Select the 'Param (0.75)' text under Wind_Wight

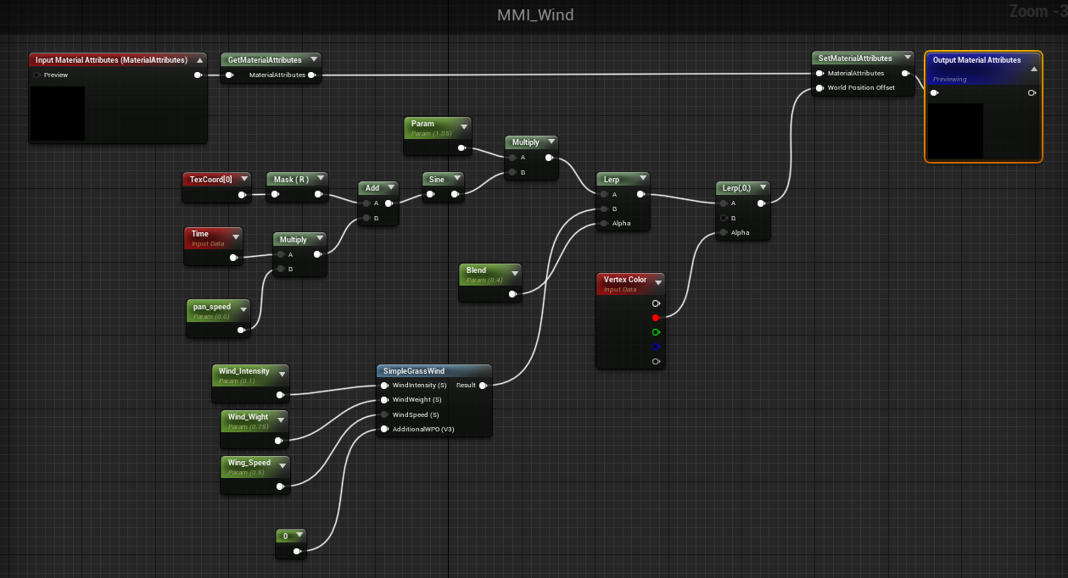(x=249, y=427)
